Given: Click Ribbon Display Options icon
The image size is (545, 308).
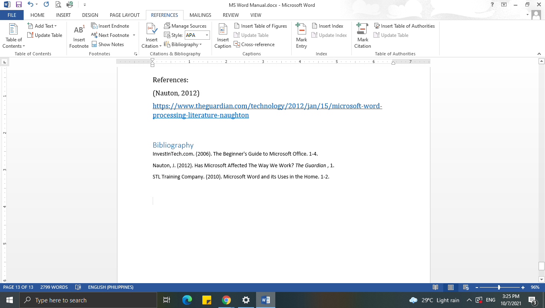Looking at the screenshot, I should (x=504, y=5).
